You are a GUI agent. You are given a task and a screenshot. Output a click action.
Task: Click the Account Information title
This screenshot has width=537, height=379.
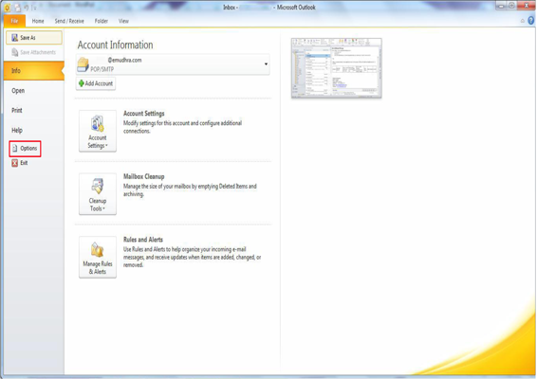click(x=115, y=45)
